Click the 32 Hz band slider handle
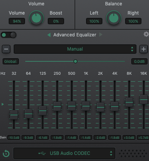149x161 pixels. [x=14, y=115]
